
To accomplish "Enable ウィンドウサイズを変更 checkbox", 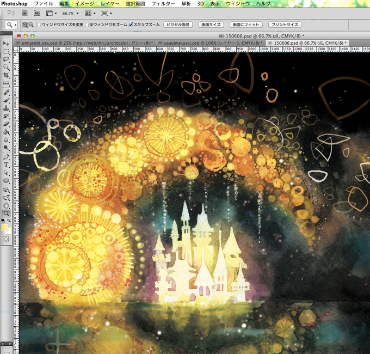I will 39,25.
